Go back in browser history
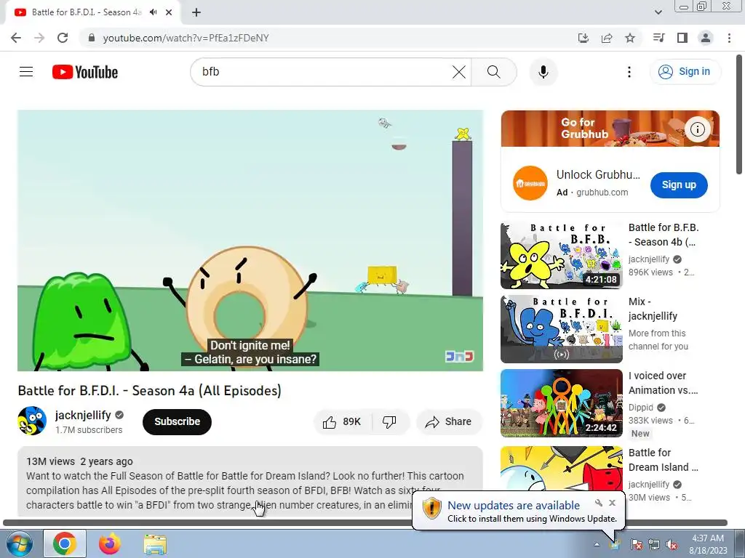 tap(16, 38)
